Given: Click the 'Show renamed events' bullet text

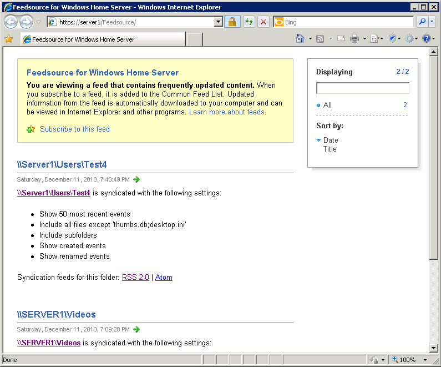Looking at the screenshot, I should 74,256.
